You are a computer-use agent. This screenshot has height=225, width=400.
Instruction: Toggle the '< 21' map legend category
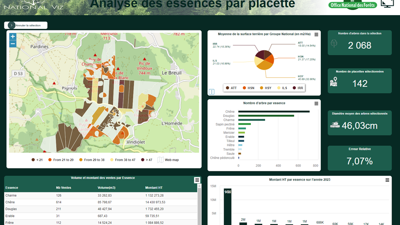(37, 160)
